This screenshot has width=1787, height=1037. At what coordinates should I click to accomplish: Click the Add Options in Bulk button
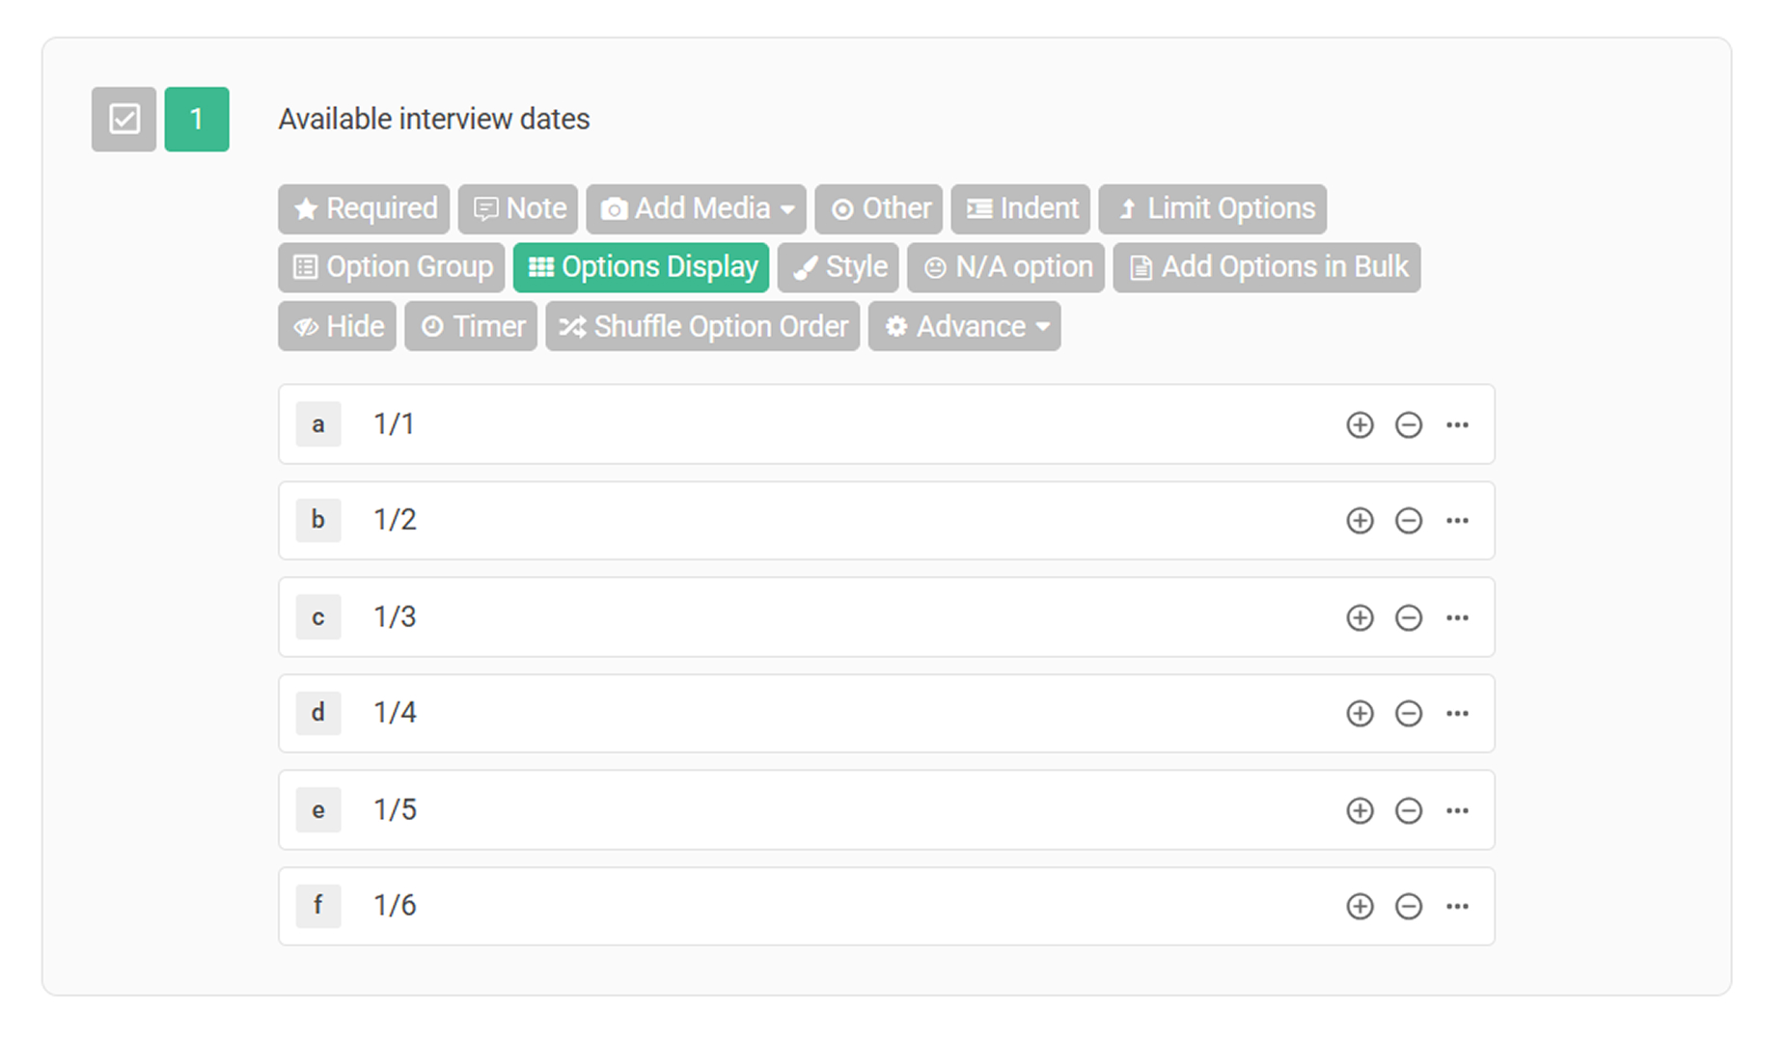pos(1267,268)
